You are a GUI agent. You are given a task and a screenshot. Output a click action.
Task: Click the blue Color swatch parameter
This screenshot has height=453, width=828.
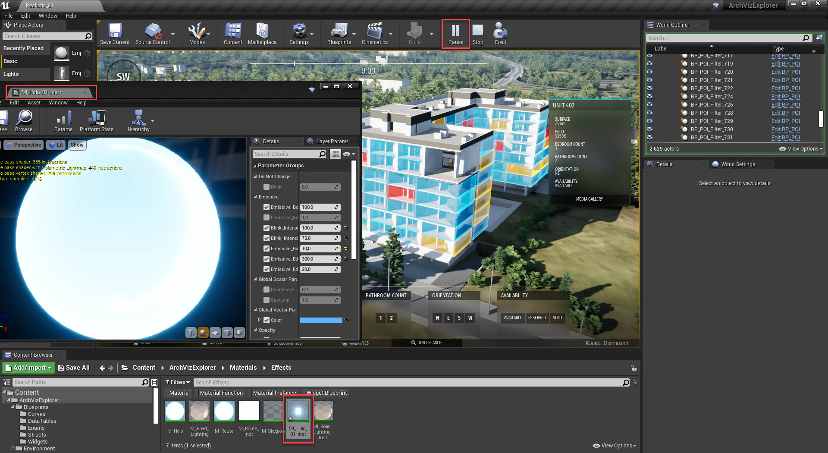pyautogui.click(x=321, y=320)
